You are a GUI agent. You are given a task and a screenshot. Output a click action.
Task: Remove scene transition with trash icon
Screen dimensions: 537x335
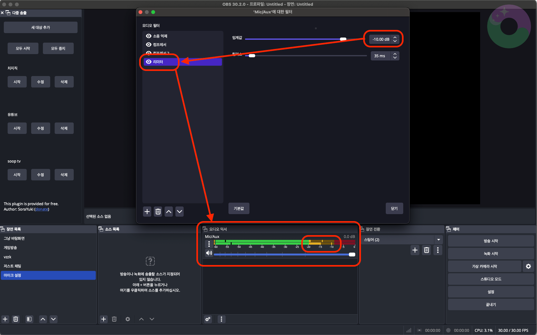[426, 250]
